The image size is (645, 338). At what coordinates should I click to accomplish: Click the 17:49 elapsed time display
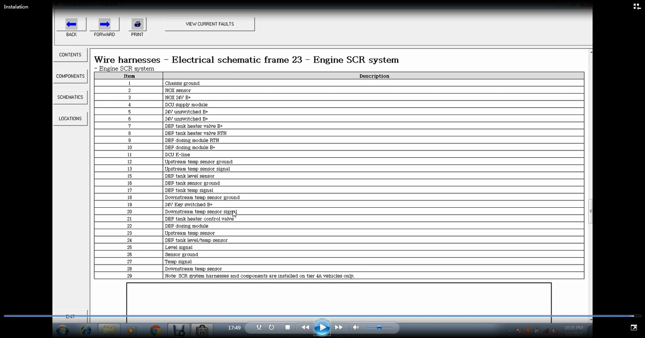click(x=234, y=328)
